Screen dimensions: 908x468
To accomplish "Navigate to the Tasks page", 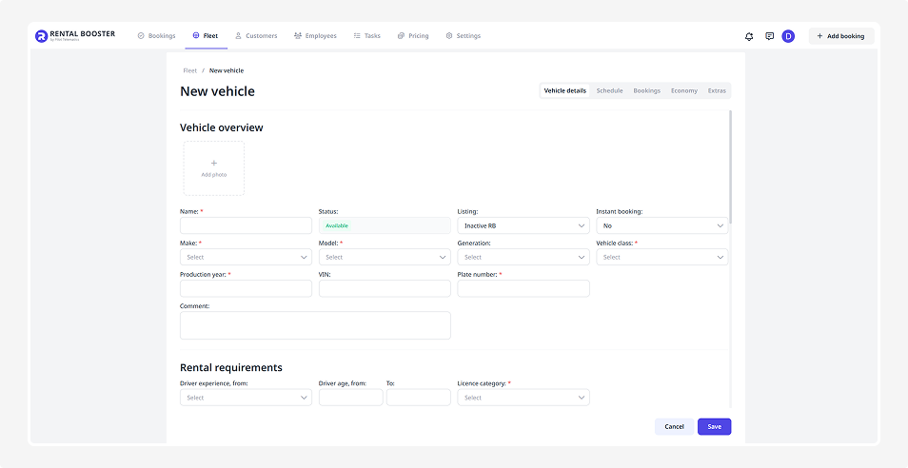I will [366, 36].
